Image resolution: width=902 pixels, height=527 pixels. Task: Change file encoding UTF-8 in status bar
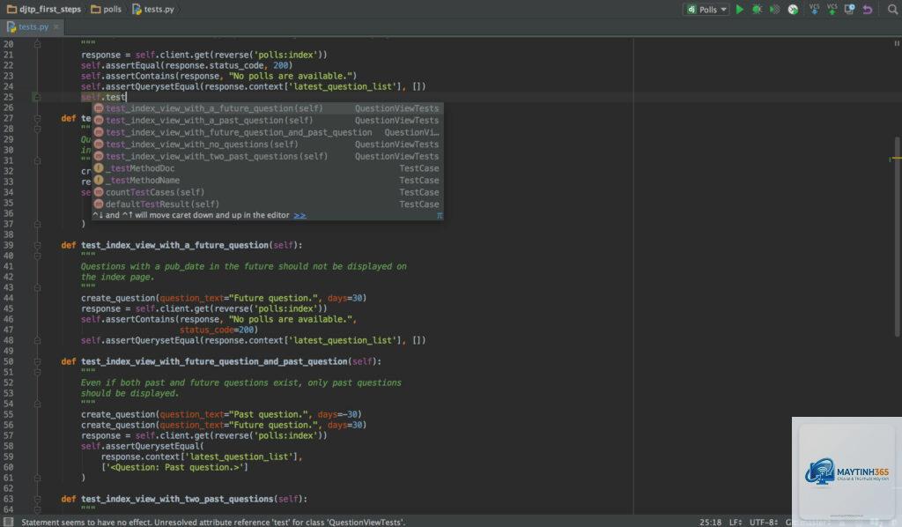(764, 522)
